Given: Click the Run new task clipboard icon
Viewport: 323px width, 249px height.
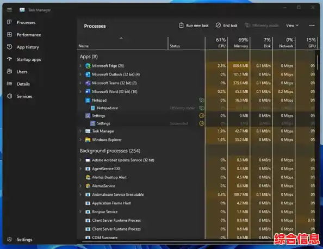Looking at the screenshot, I should coord(181,26).
